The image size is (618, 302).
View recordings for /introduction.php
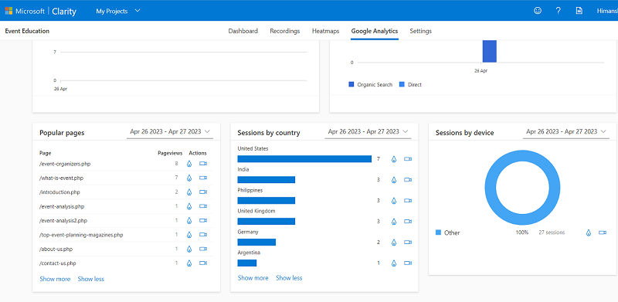tap(203, 192)
